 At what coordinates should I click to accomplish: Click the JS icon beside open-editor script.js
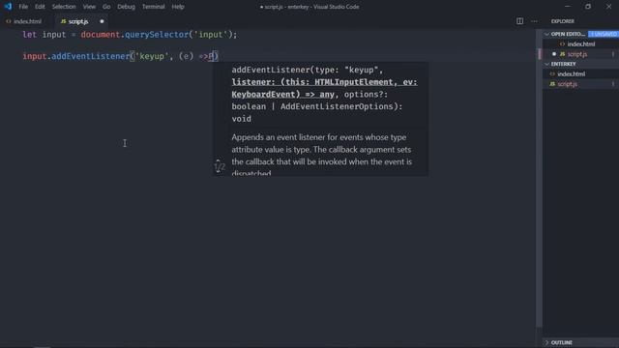click(562, 54)
